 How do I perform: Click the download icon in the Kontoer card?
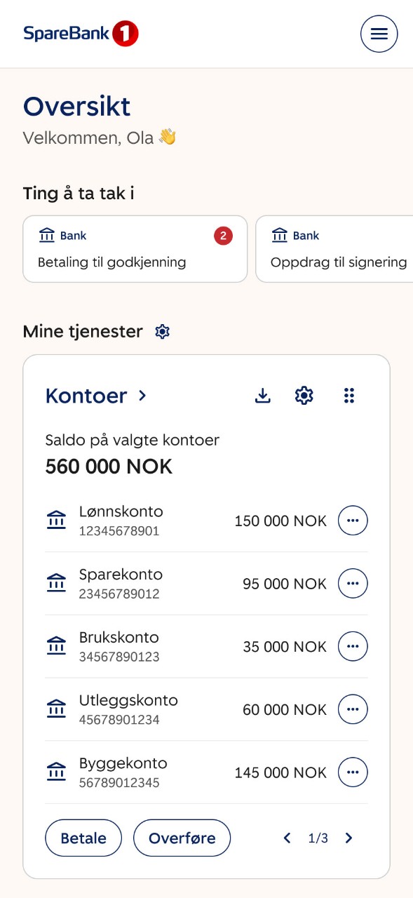pyautogui.click(x=262, y=395)
